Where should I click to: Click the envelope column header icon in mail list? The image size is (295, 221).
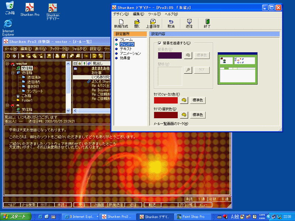(75, 63)
